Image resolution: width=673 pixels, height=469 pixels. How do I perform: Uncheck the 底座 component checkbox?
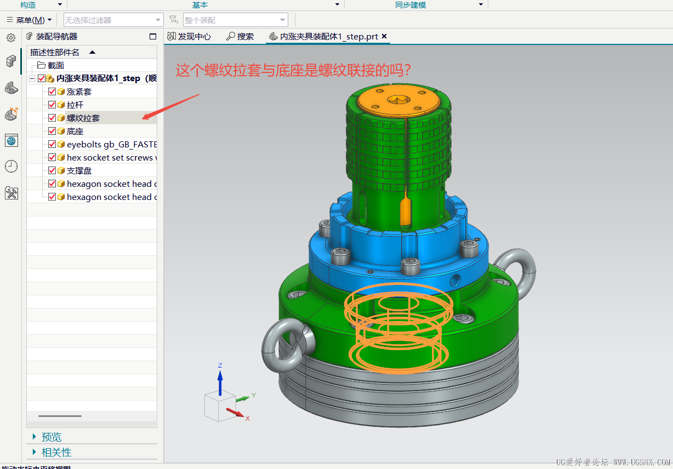tap(52, 131)
